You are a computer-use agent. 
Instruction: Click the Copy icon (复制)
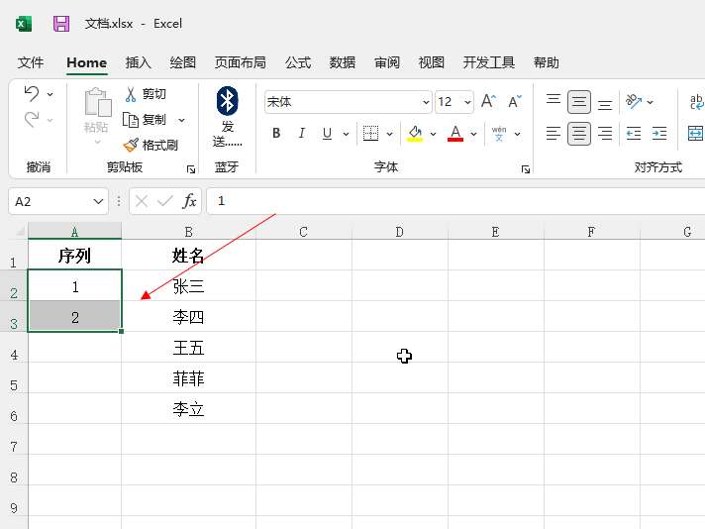[131, 120]
